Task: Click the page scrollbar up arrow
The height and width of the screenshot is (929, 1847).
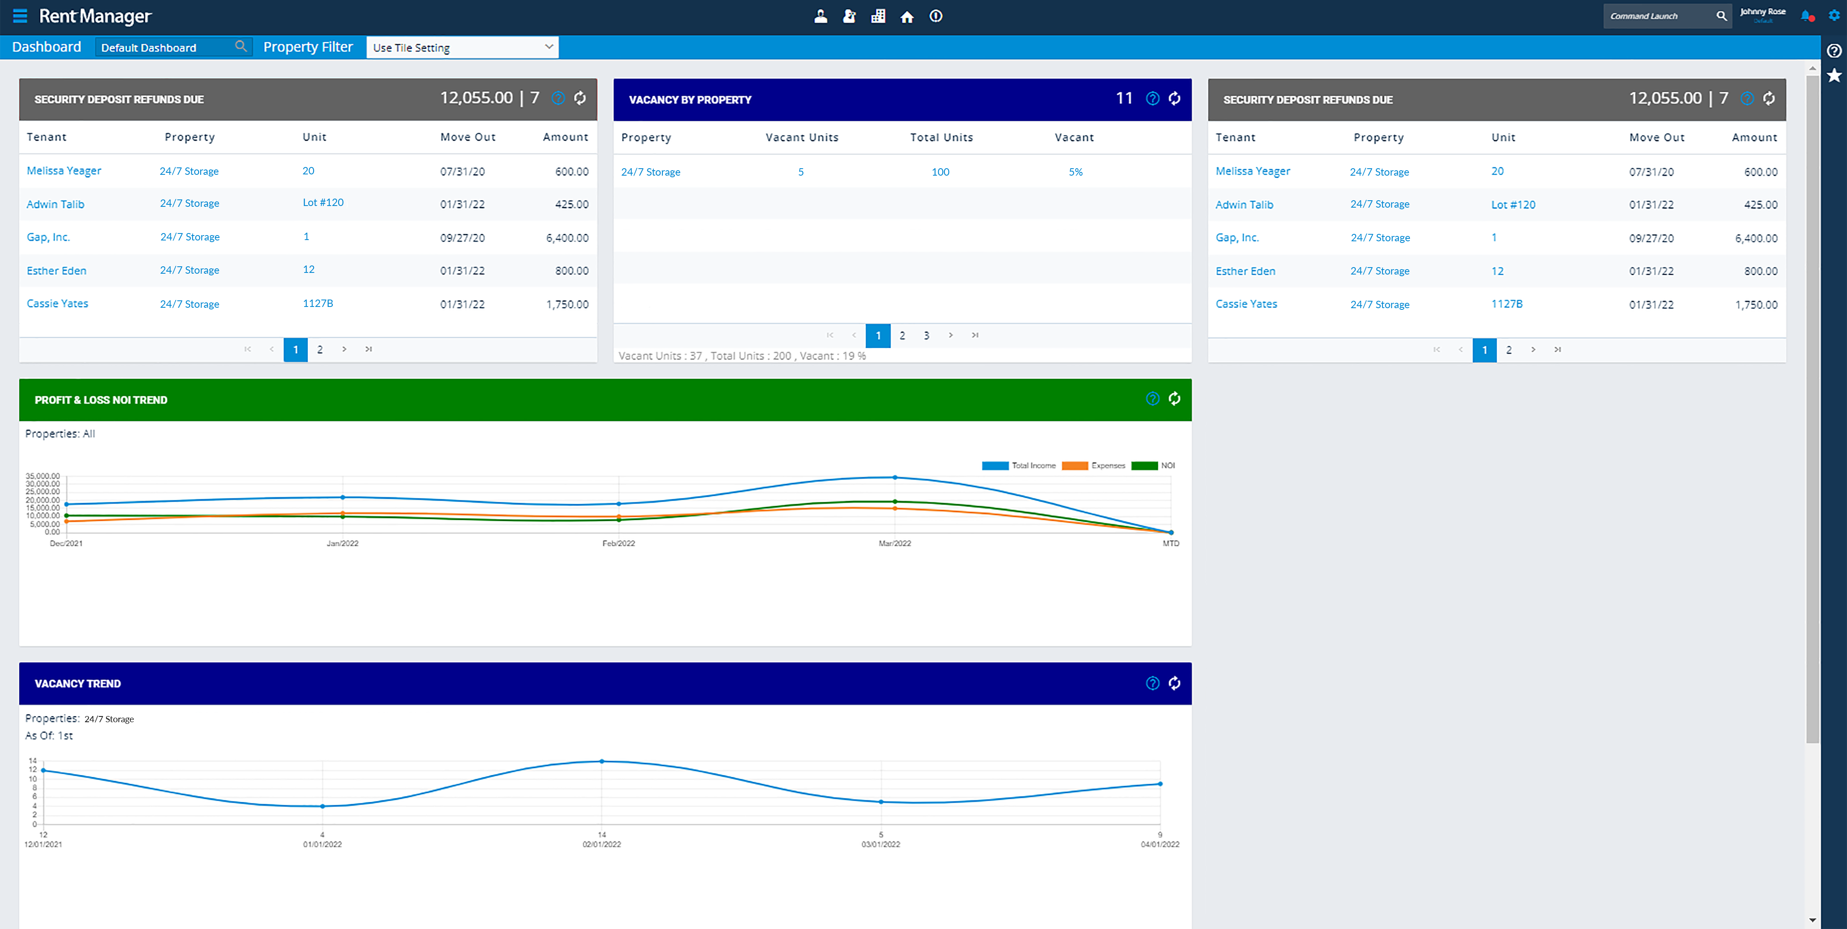Action: [x=1813, y=69]
